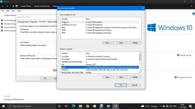
Task: Open the Advanced system settings link
Action: click(x=10, y=31)
